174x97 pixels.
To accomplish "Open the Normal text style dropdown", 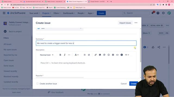I will [46, 55].
